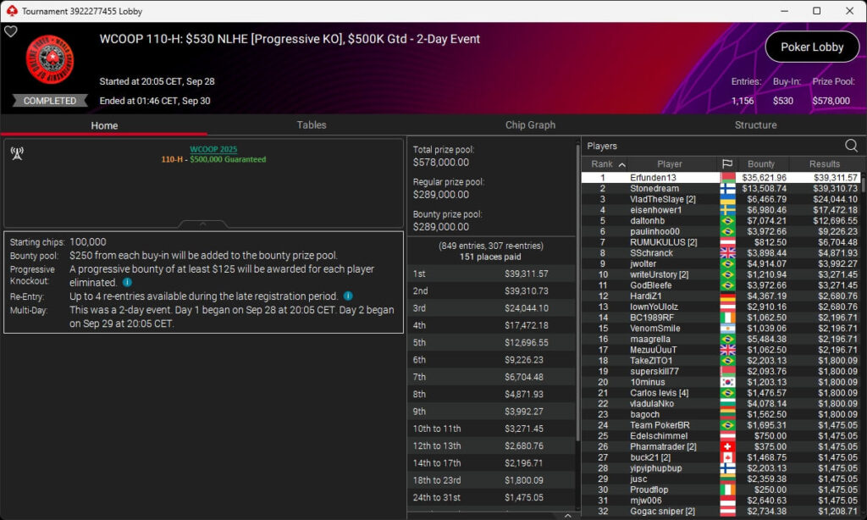The image size is (867, 520).
Task: Click the PokerStars spade title bar icon
Action: point(12,10)
